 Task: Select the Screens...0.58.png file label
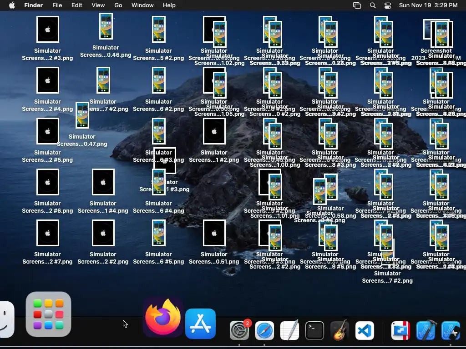pyautogui.click(x=330, y=216)
